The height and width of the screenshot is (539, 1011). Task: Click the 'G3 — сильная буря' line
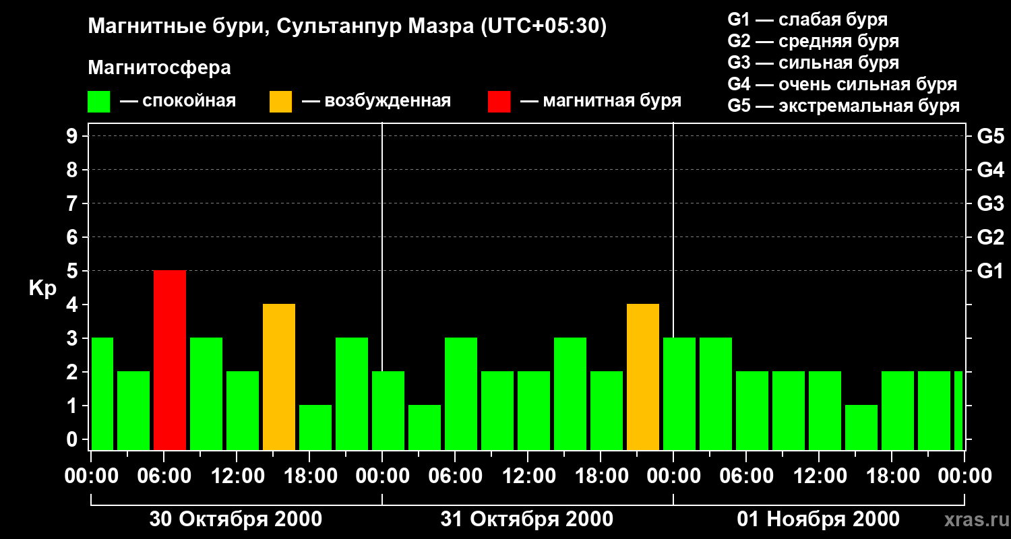[x=814, y=63]
